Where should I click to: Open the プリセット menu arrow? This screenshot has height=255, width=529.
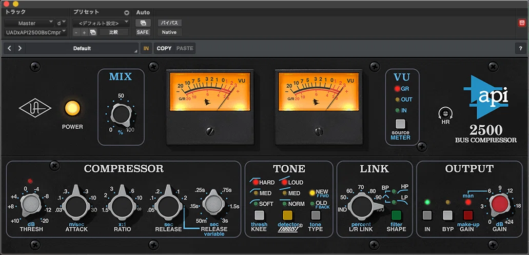[127, 13]
